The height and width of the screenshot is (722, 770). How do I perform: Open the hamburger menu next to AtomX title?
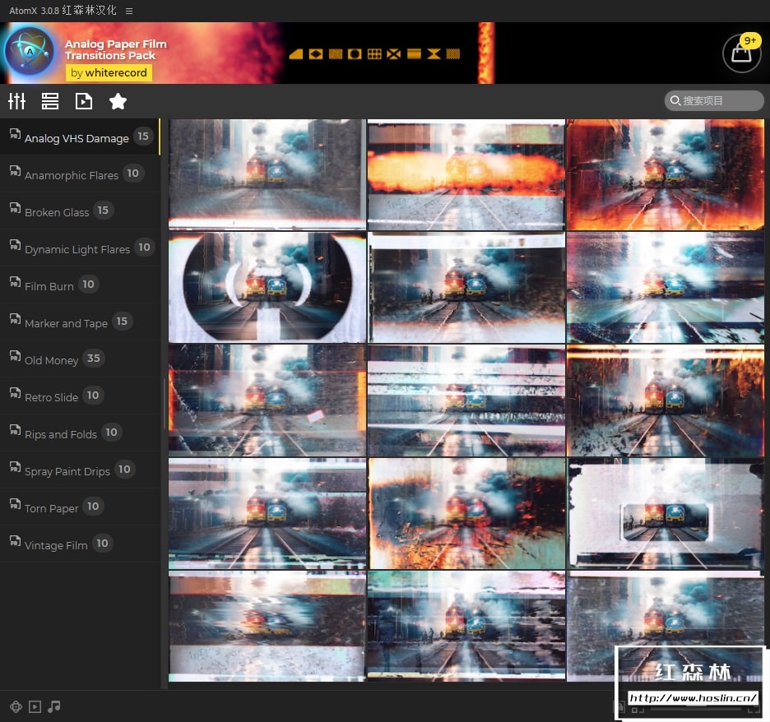click(x=129, y=11)
